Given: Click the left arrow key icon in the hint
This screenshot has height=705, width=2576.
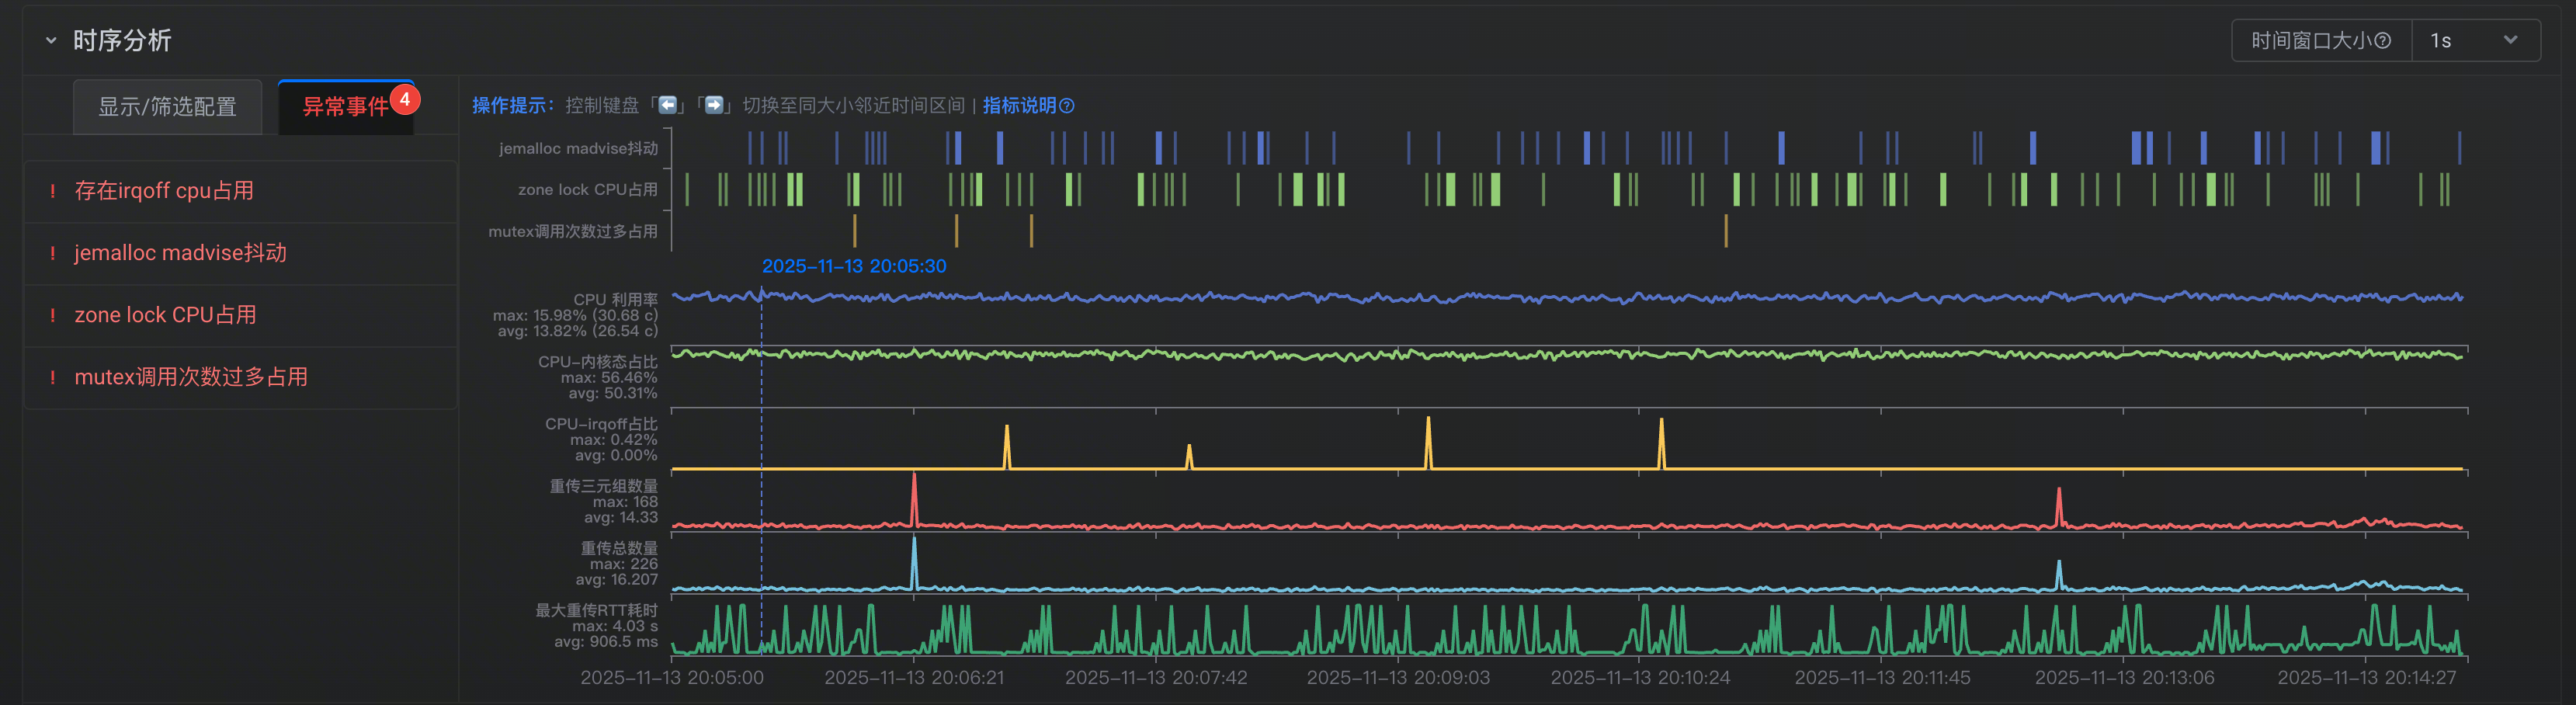Looking at the screenshot, I should pos(668,105).
